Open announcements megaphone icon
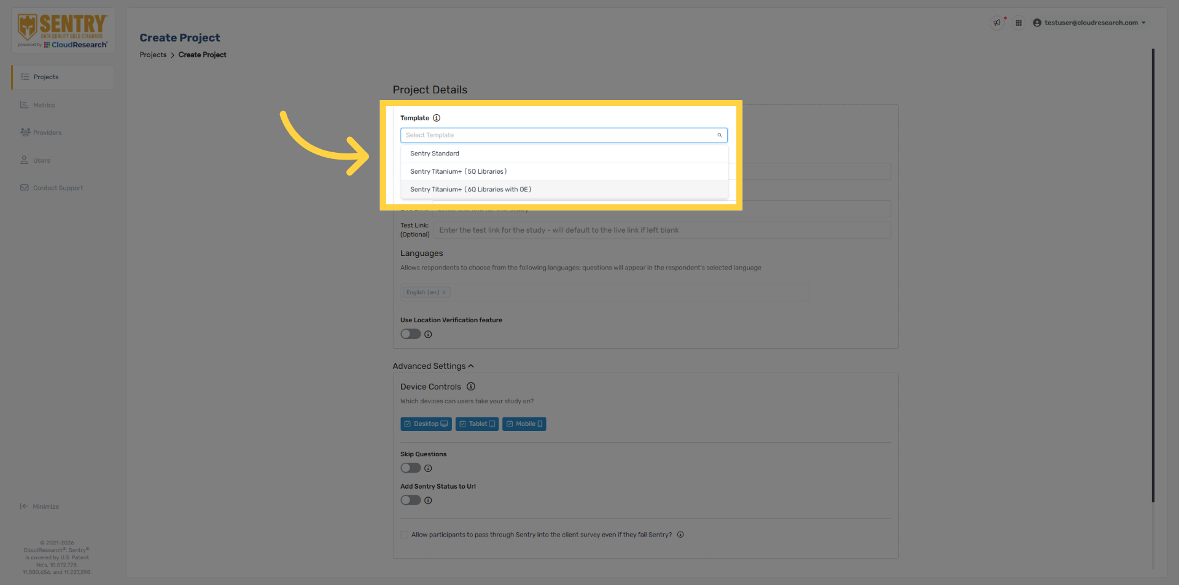The height and width of the screenshot is (585, 1179). pos(997,23)
